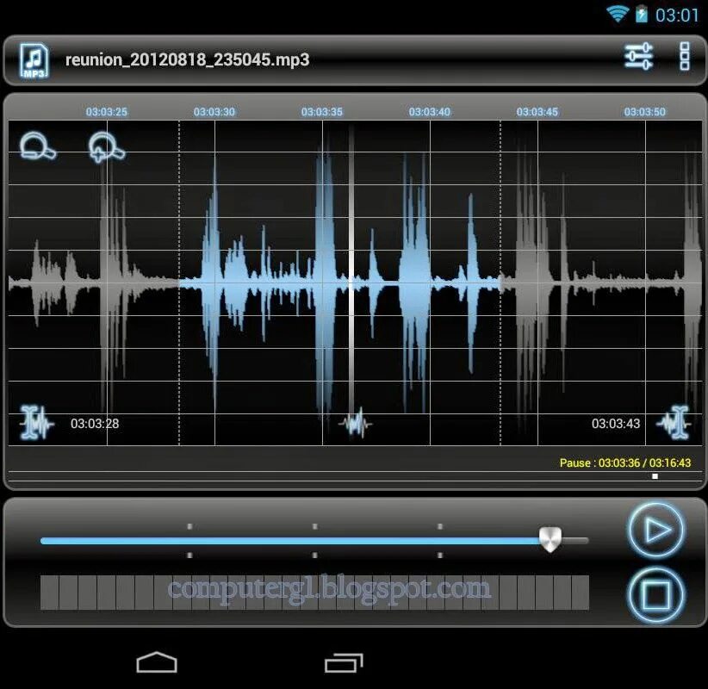Tap the selection start marker icon
708x689 pixels.
[x=36, y=423]
